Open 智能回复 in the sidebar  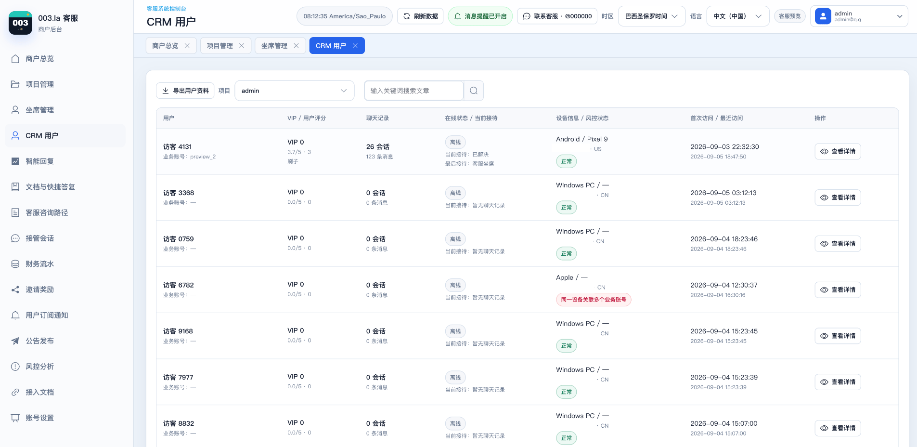pyautogui.click(x=65, y=161)
